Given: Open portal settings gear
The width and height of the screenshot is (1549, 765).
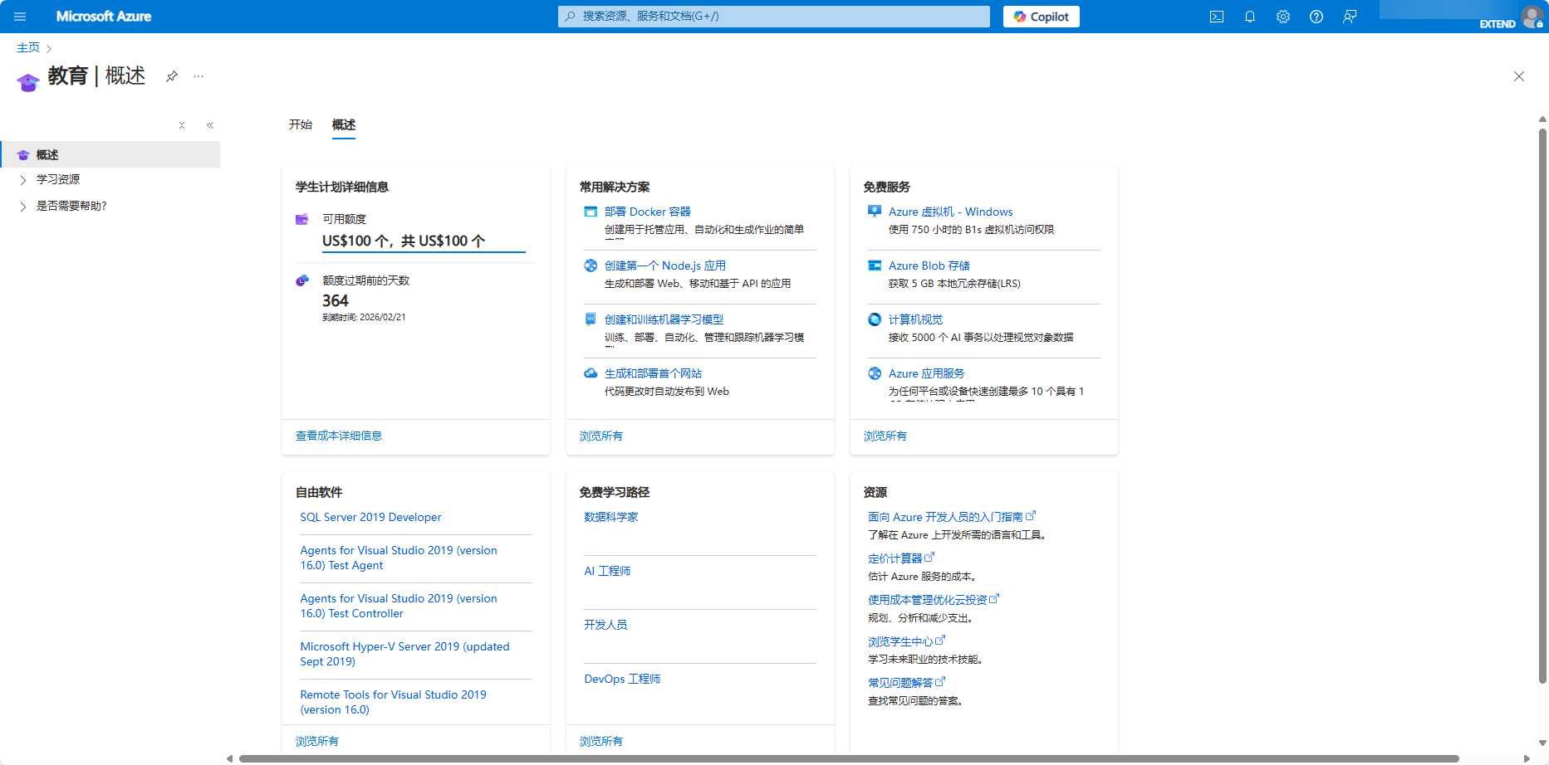Looking at the screenshot, I should 1283,17.
